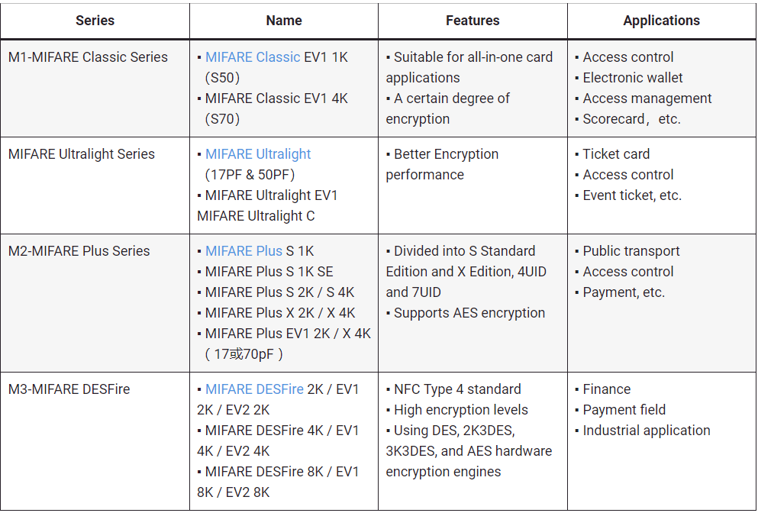Click the MIFARE Ultralight Series cell
The height and width of the screenshot is (513, 758).
[x=82, y=154]
